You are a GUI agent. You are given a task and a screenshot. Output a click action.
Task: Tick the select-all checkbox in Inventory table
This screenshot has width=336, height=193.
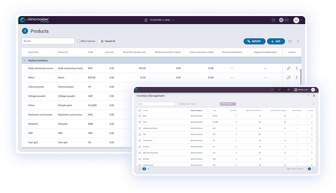pyautogui.click(x=139, y=110)
